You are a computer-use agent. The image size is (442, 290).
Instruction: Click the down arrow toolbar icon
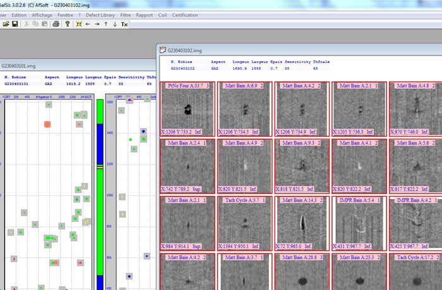115,24
